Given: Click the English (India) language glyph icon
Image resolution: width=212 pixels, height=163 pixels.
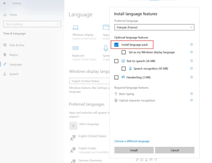Looking at the screenshot, I should pos(73,150).
